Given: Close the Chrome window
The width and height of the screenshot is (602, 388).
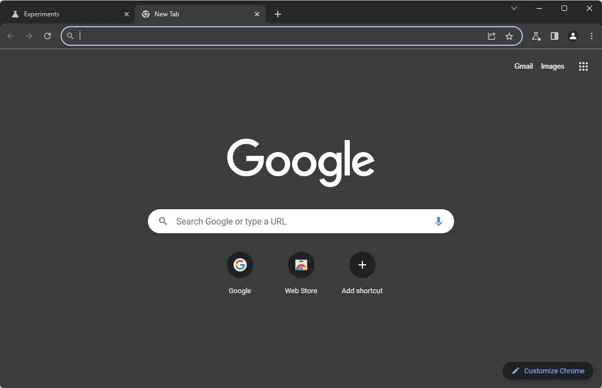Looking at the screenshot, I should [x=589, y=8].
